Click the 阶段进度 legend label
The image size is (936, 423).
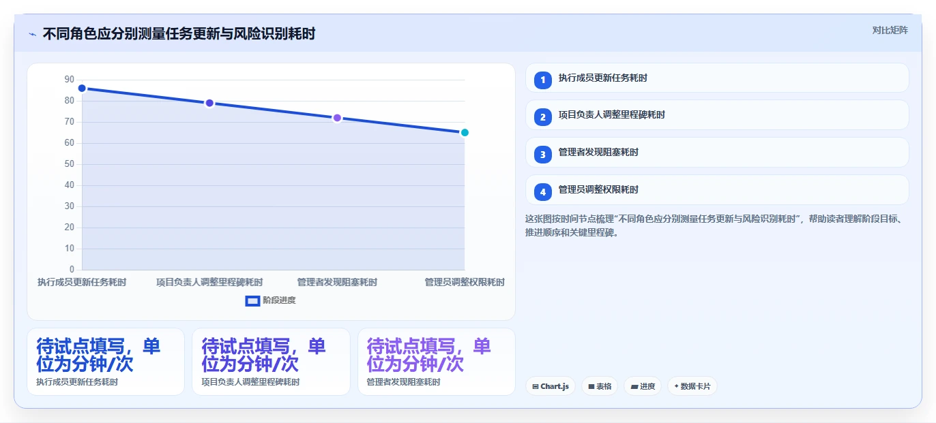coord(280,300)
